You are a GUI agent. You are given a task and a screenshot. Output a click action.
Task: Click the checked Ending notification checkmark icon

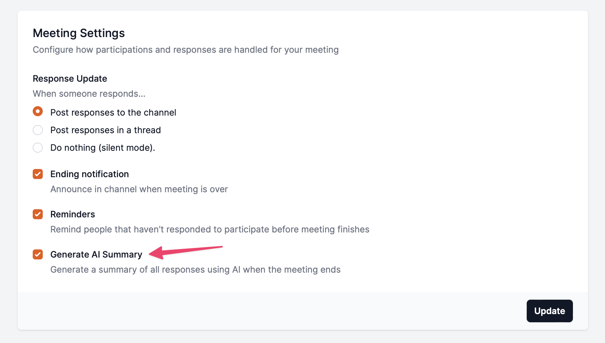coord(38,174)
